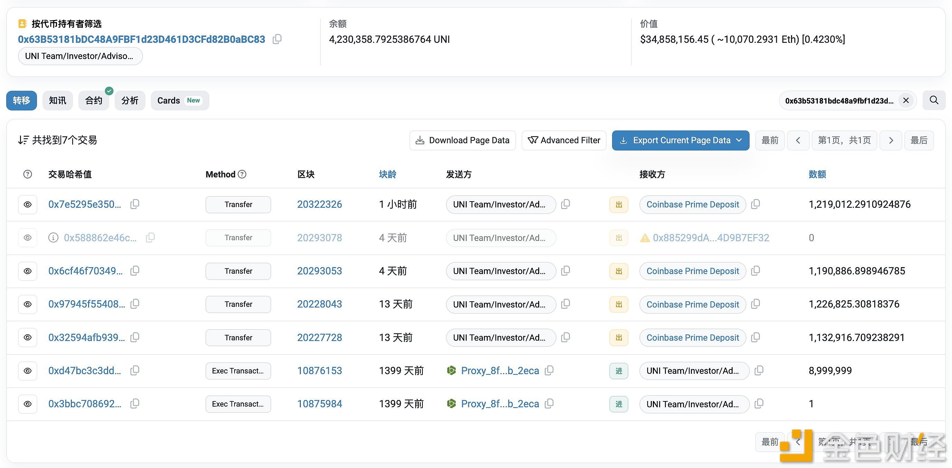Click the sort icon beside transaction count
The width and height of the screenshot is (952, 468).
coord(23,140)
